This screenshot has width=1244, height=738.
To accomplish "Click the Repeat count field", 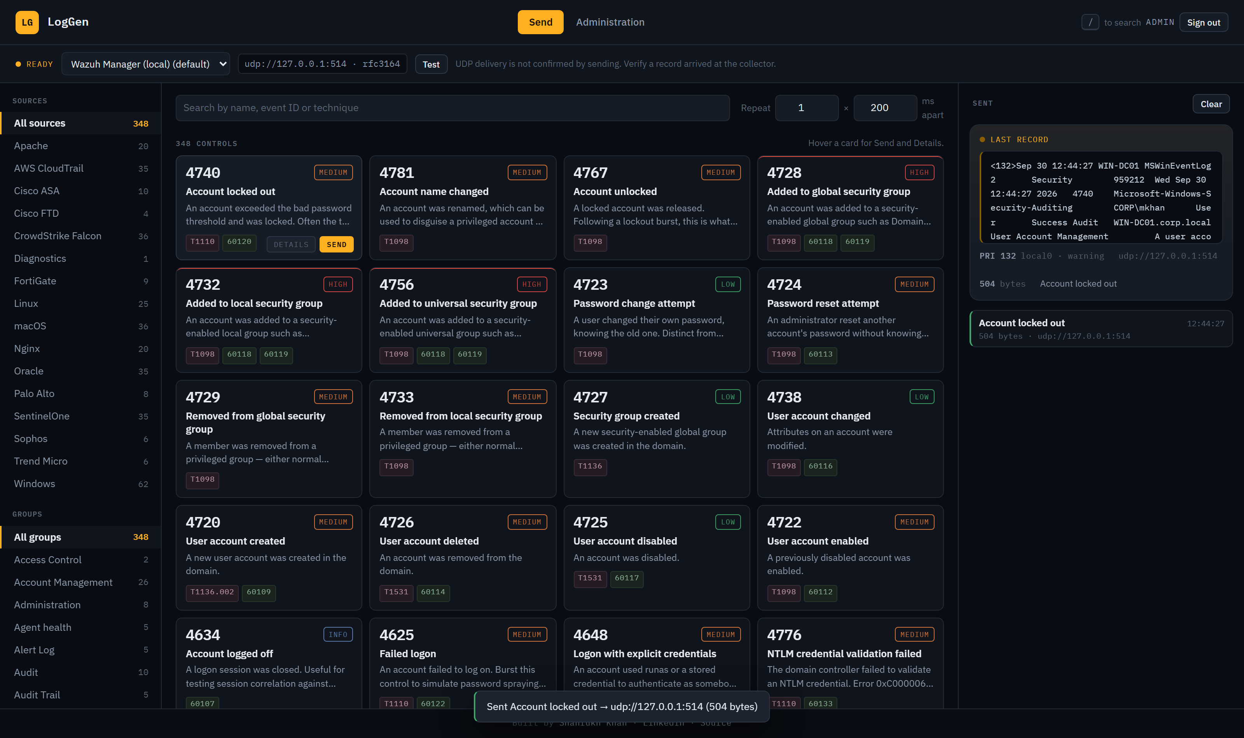I will coord(806,108).
